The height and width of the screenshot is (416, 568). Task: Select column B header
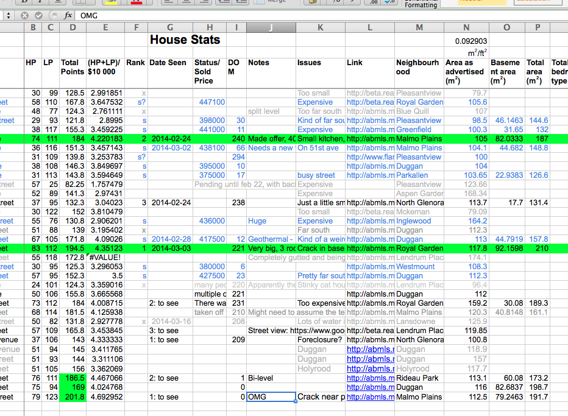[33, 27]
